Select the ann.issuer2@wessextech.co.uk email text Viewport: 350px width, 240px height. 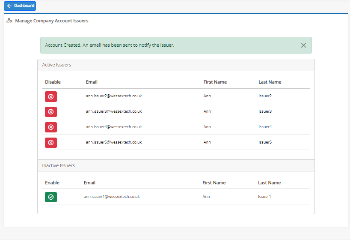pyautogui.click(x=114, y=96)
